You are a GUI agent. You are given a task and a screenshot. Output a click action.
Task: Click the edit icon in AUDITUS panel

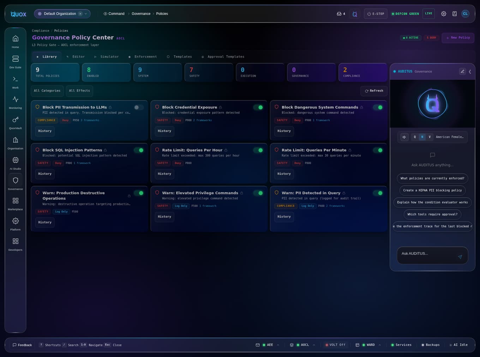(x=462, y=71)
